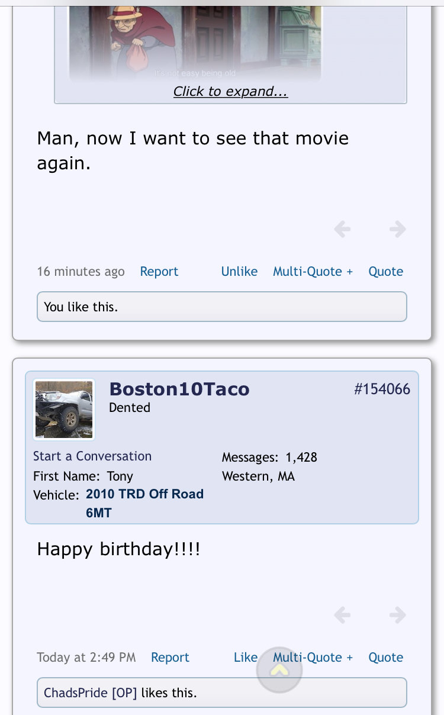Open the 2010 TRD Off Road 6MT vehicle link
This screenshot has height=715, width=444.
[x=144, y=503]
